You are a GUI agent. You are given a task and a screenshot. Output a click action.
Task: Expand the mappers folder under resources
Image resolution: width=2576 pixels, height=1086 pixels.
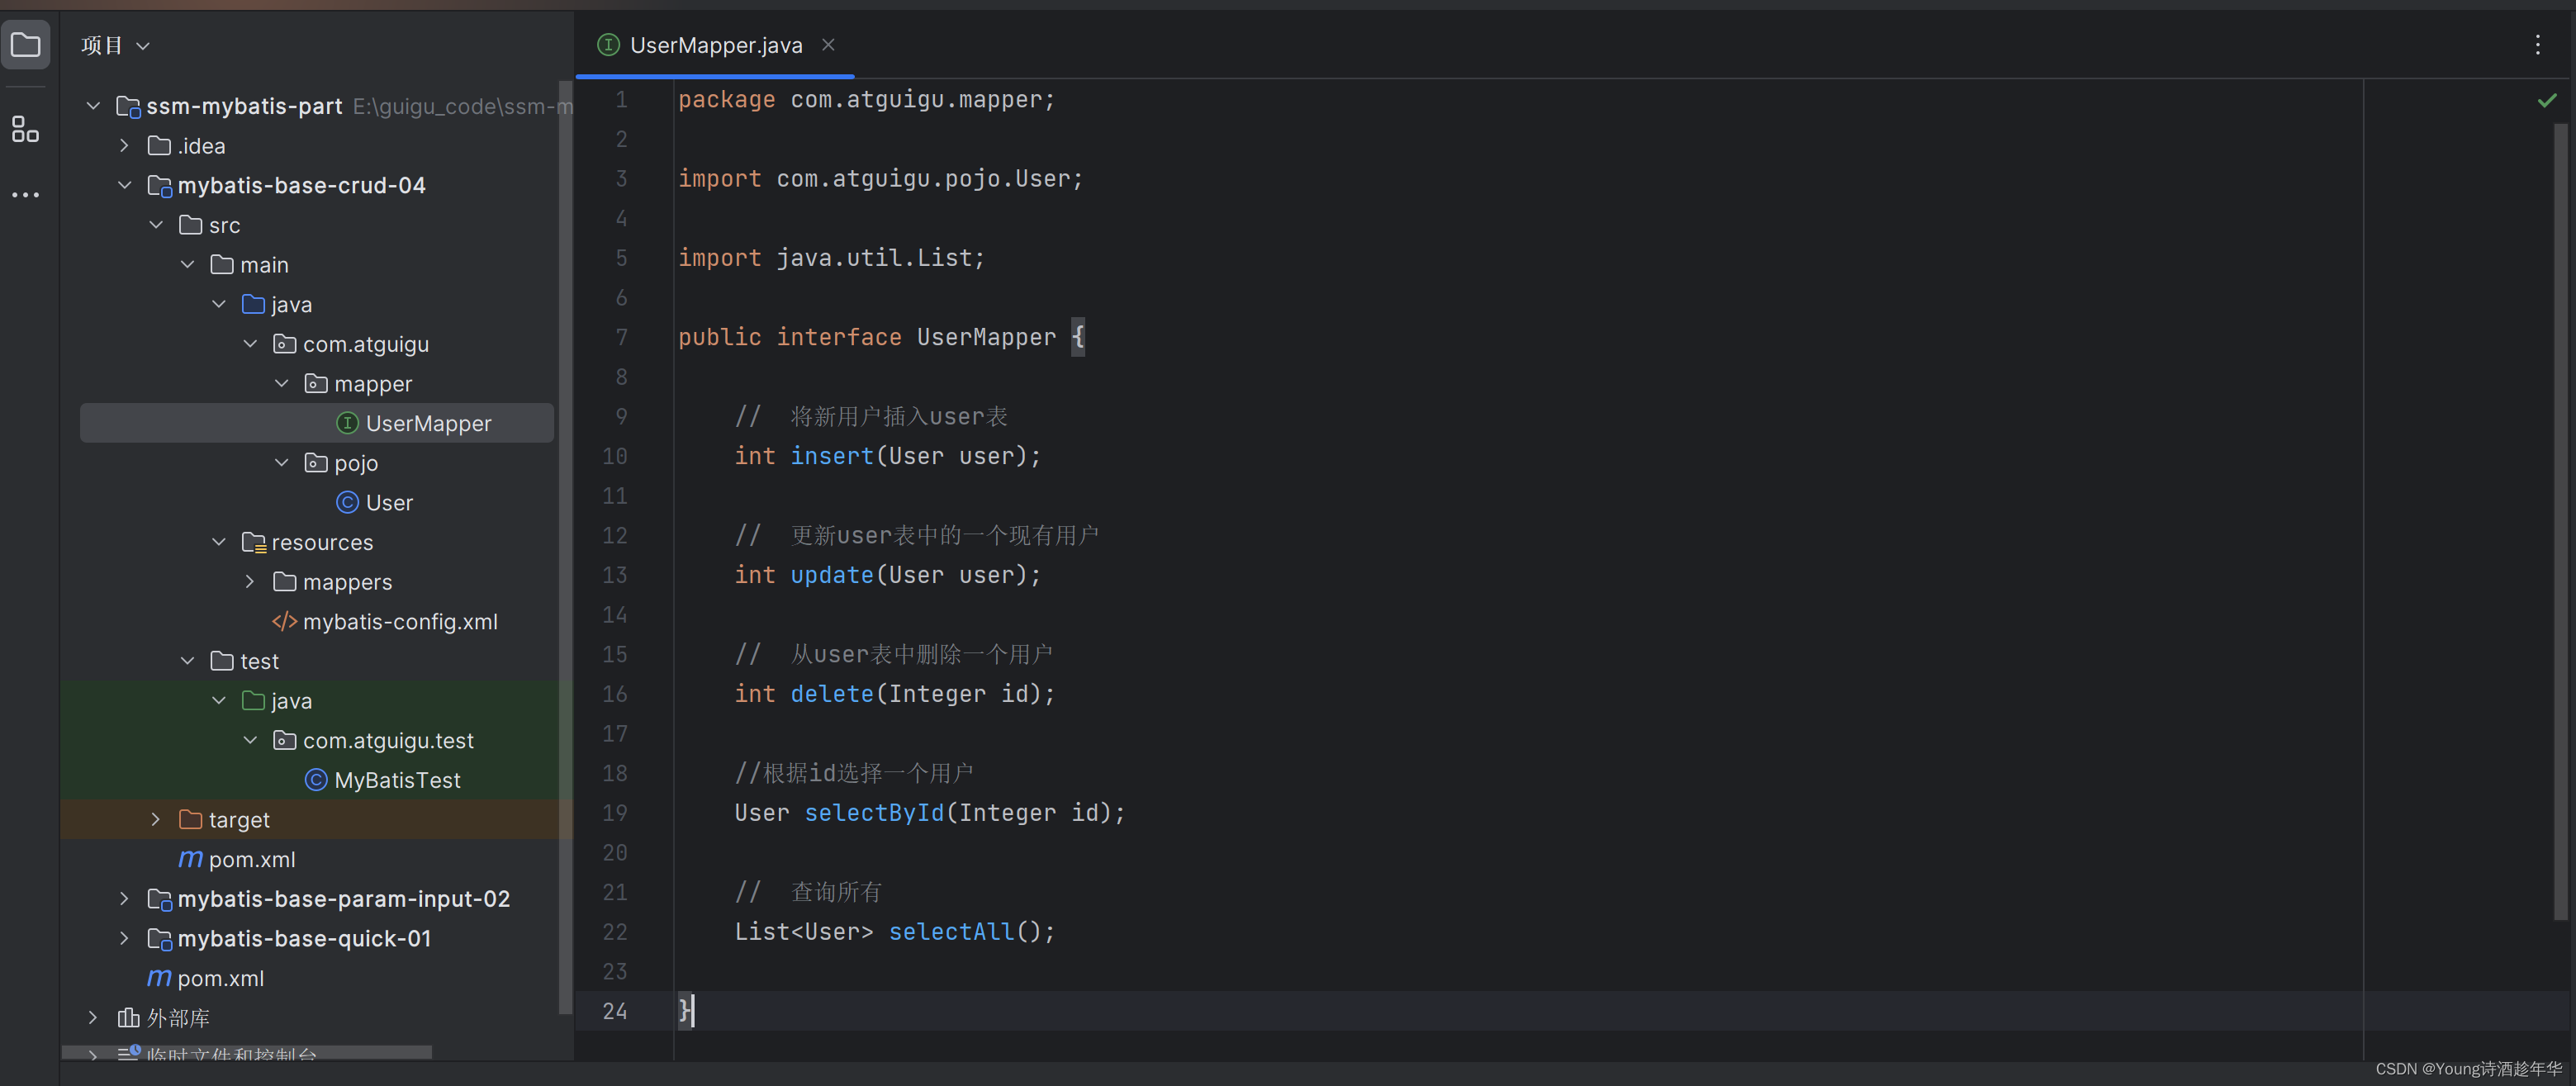coord(250,581)
